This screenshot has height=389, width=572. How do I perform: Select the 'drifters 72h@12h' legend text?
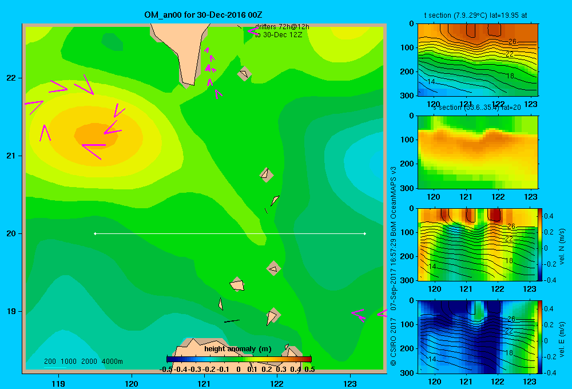282,27
